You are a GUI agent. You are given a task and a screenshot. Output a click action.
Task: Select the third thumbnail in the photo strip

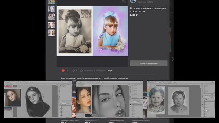click(x=51, y=17)
